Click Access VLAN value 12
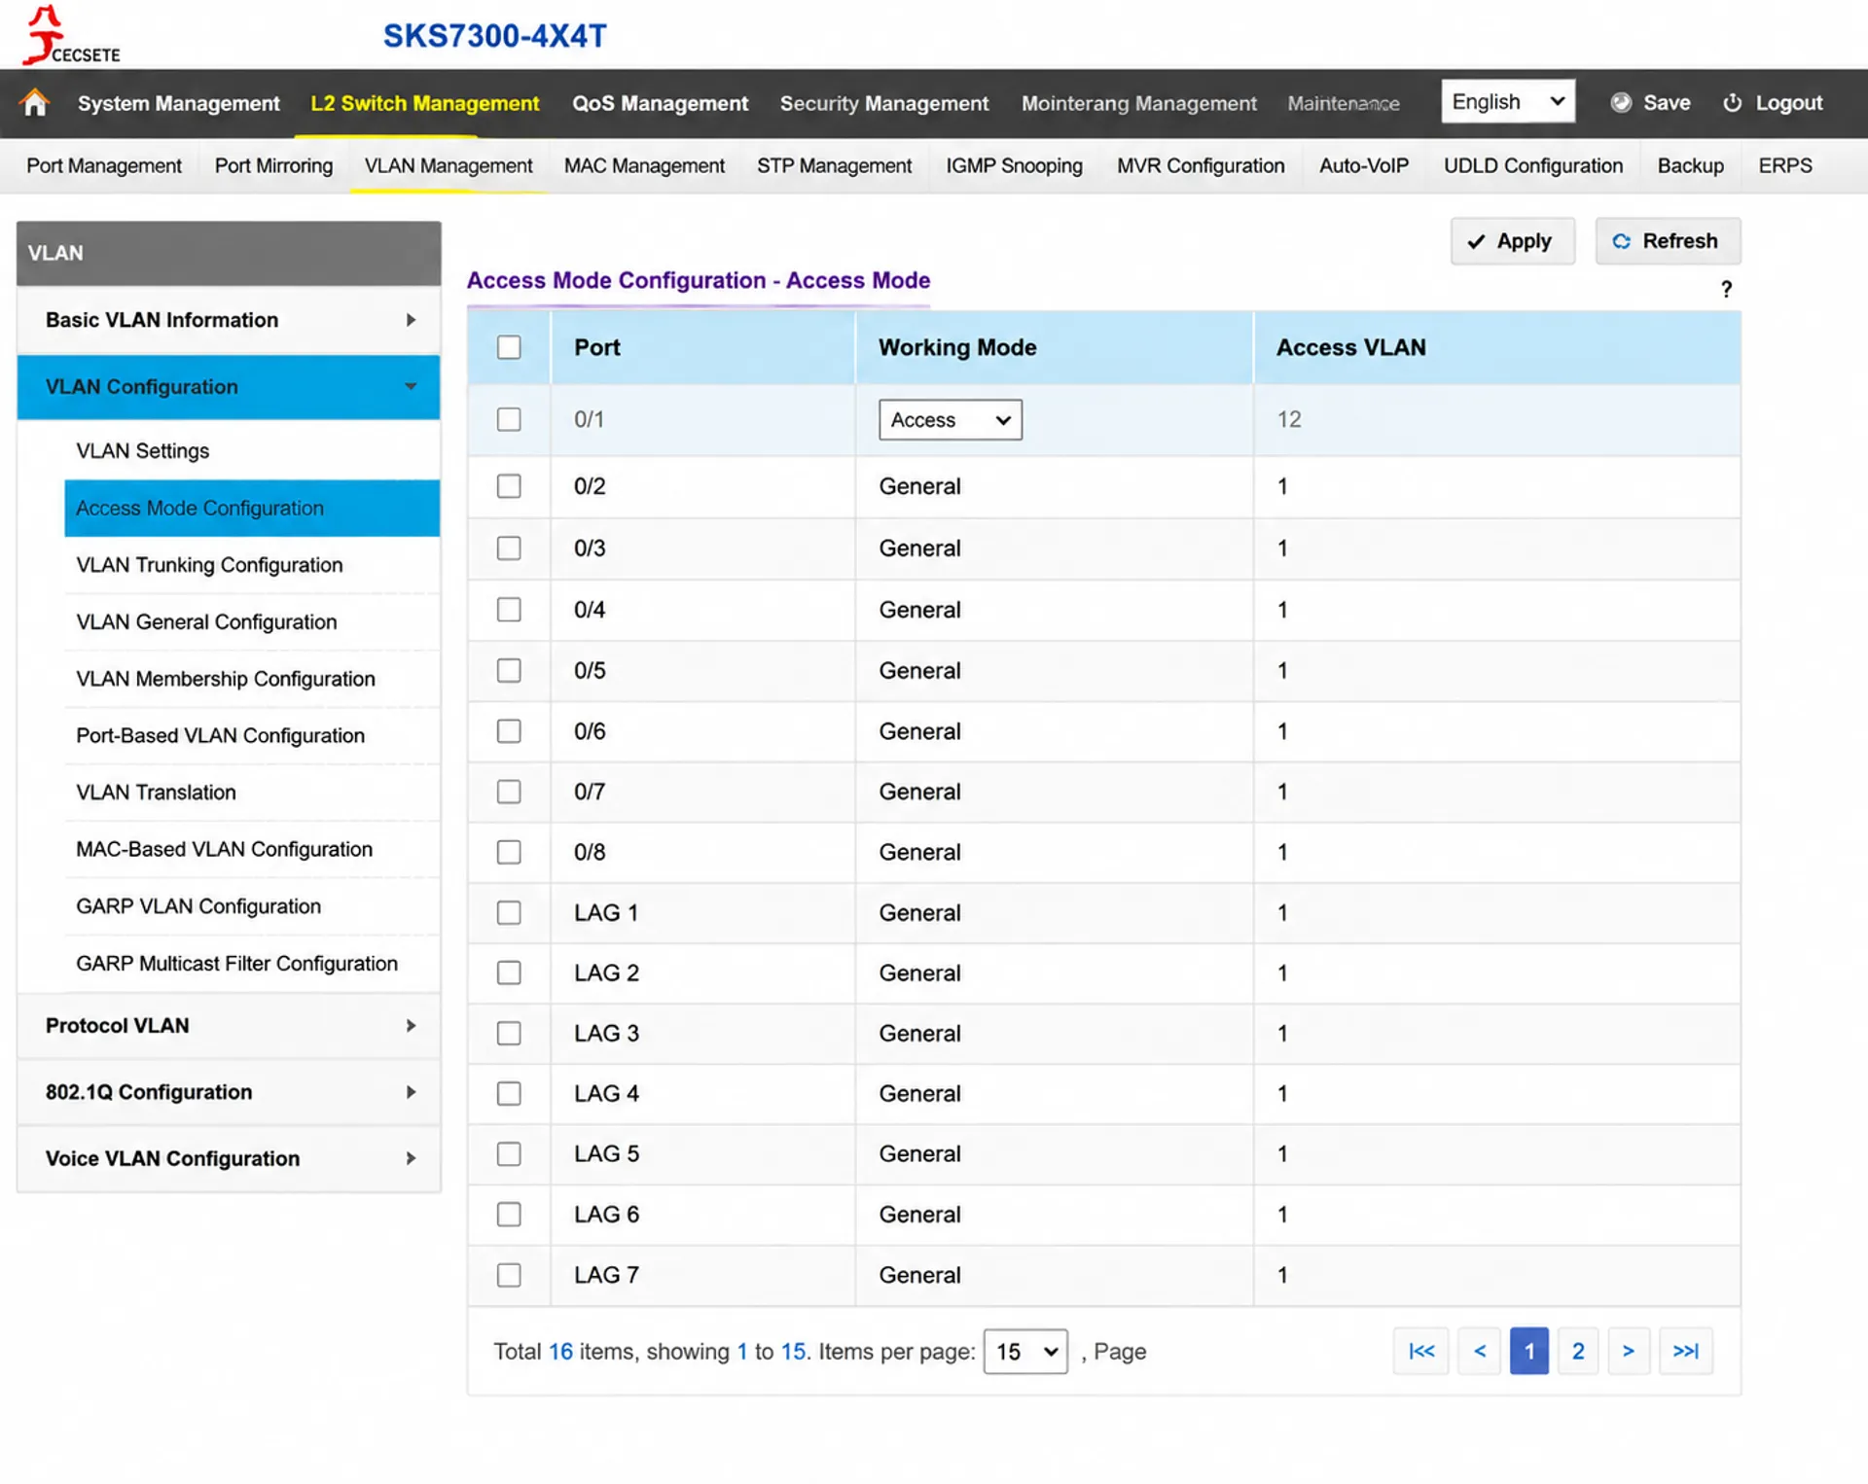 (1289, 419)
